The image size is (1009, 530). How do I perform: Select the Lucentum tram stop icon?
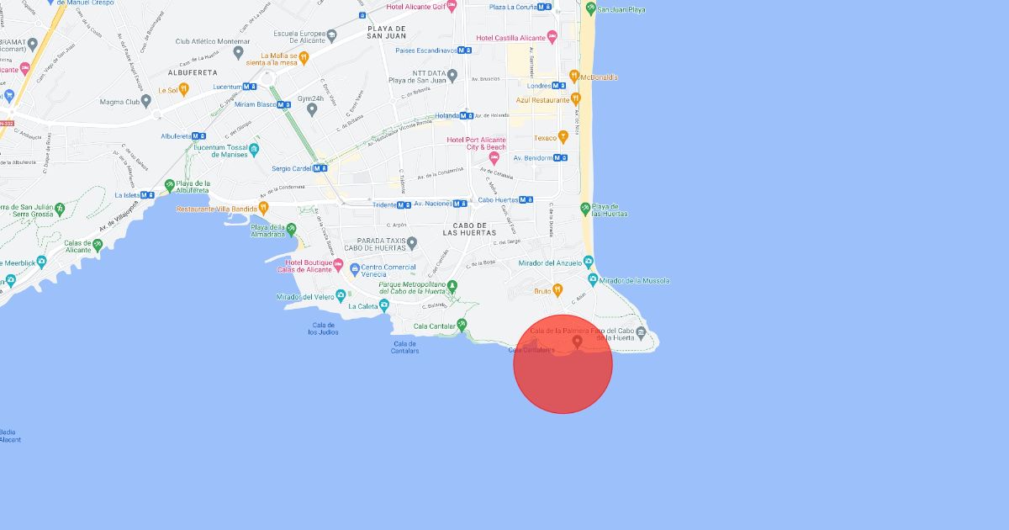tap(251, 87)
